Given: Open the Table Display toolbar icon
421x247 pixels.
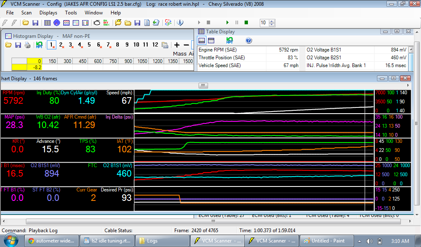Looking at the screenshot, I should click(x=48, y=23).
